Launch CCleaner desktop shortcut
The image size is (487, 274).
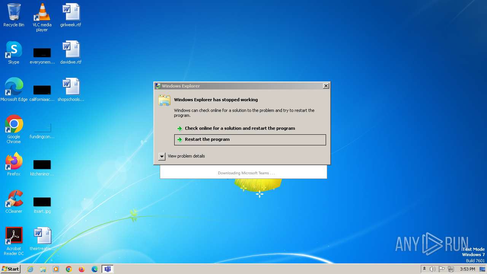(14, 202)
